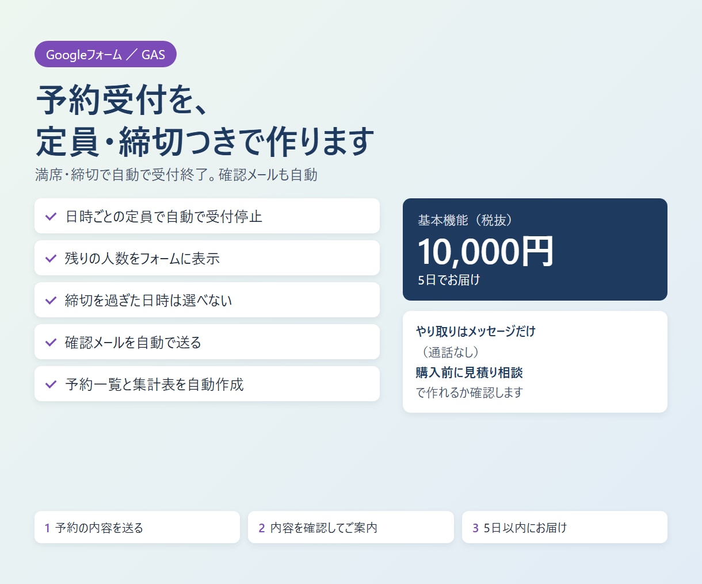Image resolution: width=702 pixels, height=584 pixels.
Task: Click the 5日でお届け delivery text
Action: coord(449,280)
